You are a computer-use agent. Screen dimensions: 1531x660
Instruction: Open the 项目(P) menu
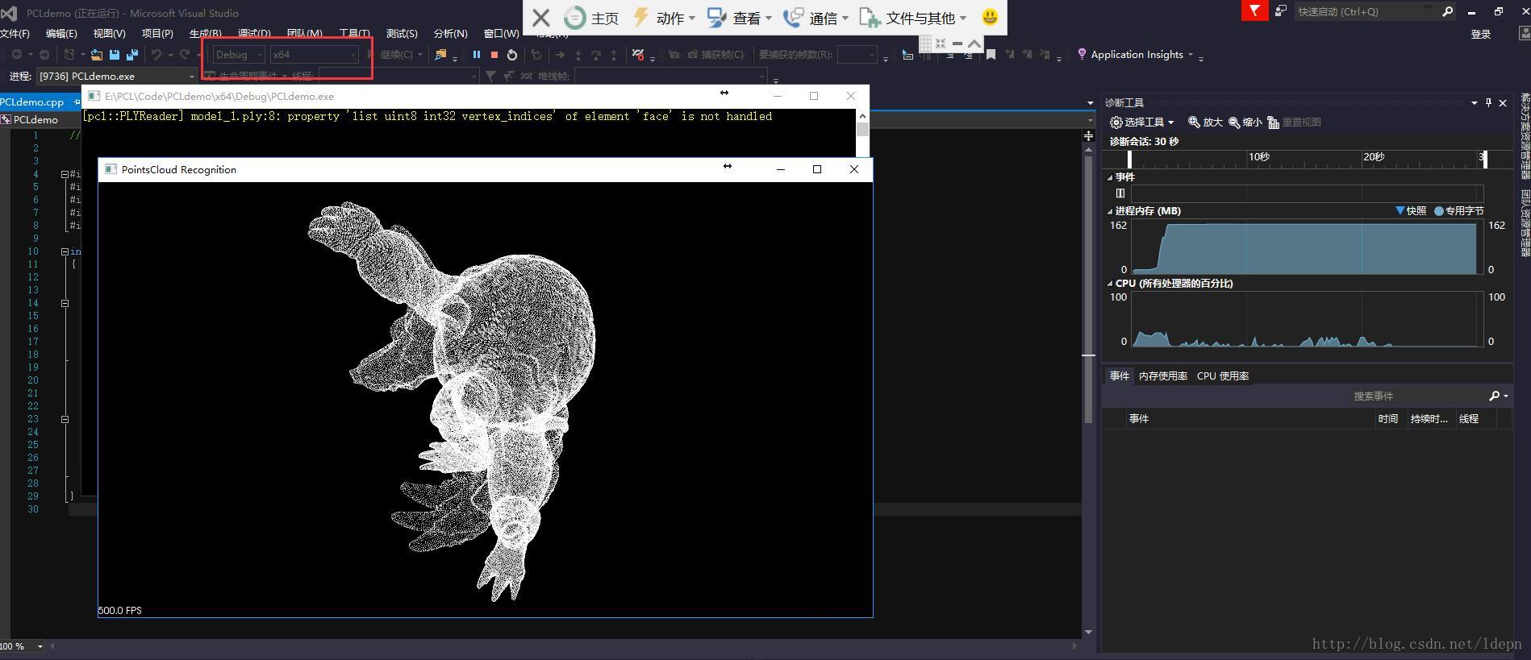pos(157,34)
